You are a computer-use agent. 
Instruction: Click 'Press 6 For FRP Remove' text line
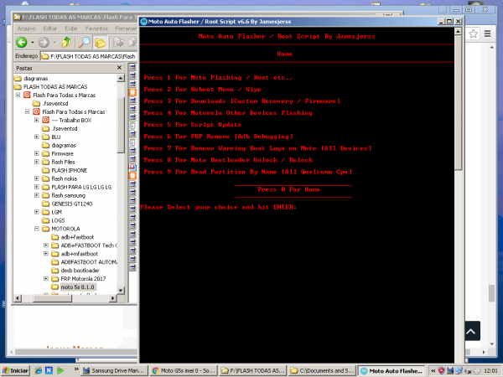[x=218, y=137]
